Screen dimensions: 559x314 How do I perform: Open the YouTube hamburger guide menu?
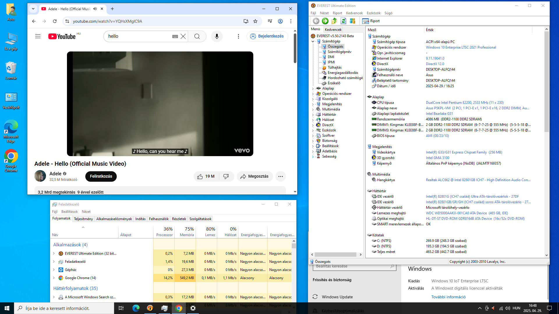[38, 36]
